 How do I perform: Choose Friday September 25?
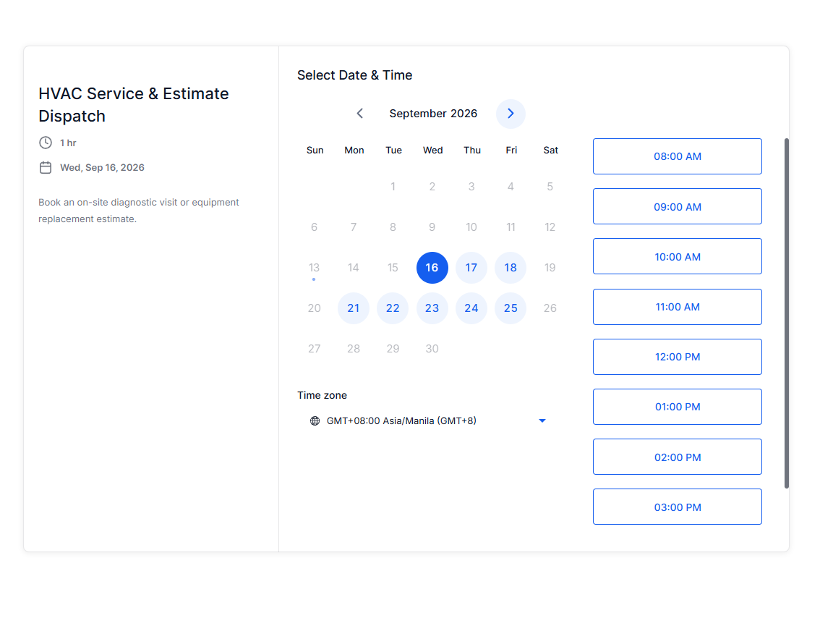(x=511, y=308)
